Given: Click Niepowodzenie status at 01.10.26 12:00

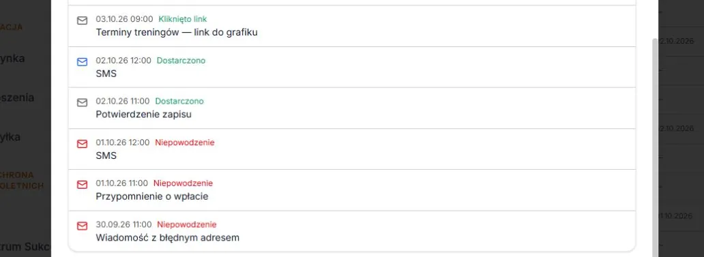Looking at the screenshot, I should [185, 142].
